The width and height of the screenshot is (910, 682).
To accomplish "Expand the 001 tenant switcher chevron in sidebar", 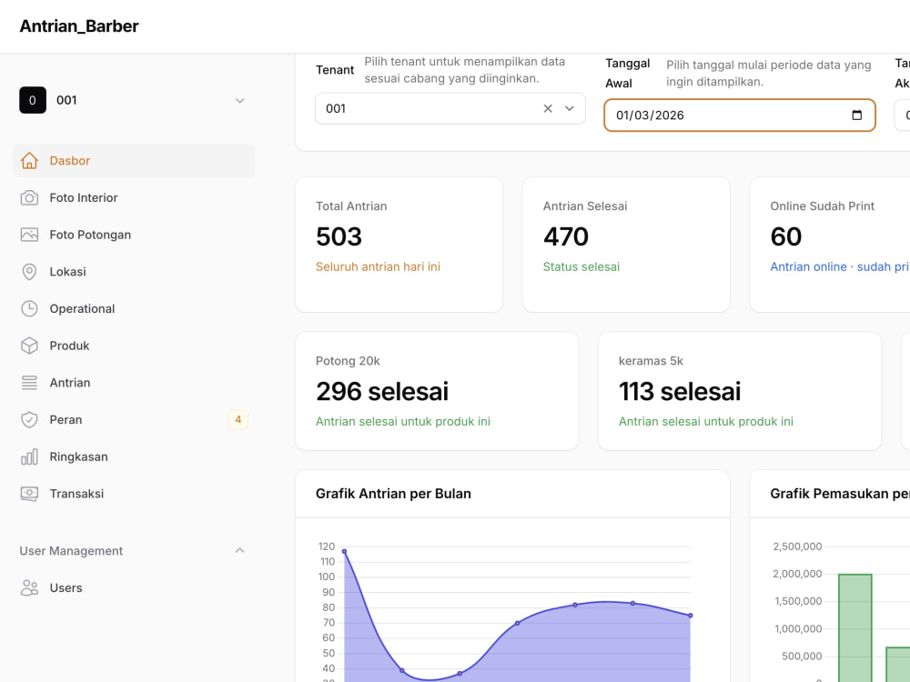I will pos(239,101).
